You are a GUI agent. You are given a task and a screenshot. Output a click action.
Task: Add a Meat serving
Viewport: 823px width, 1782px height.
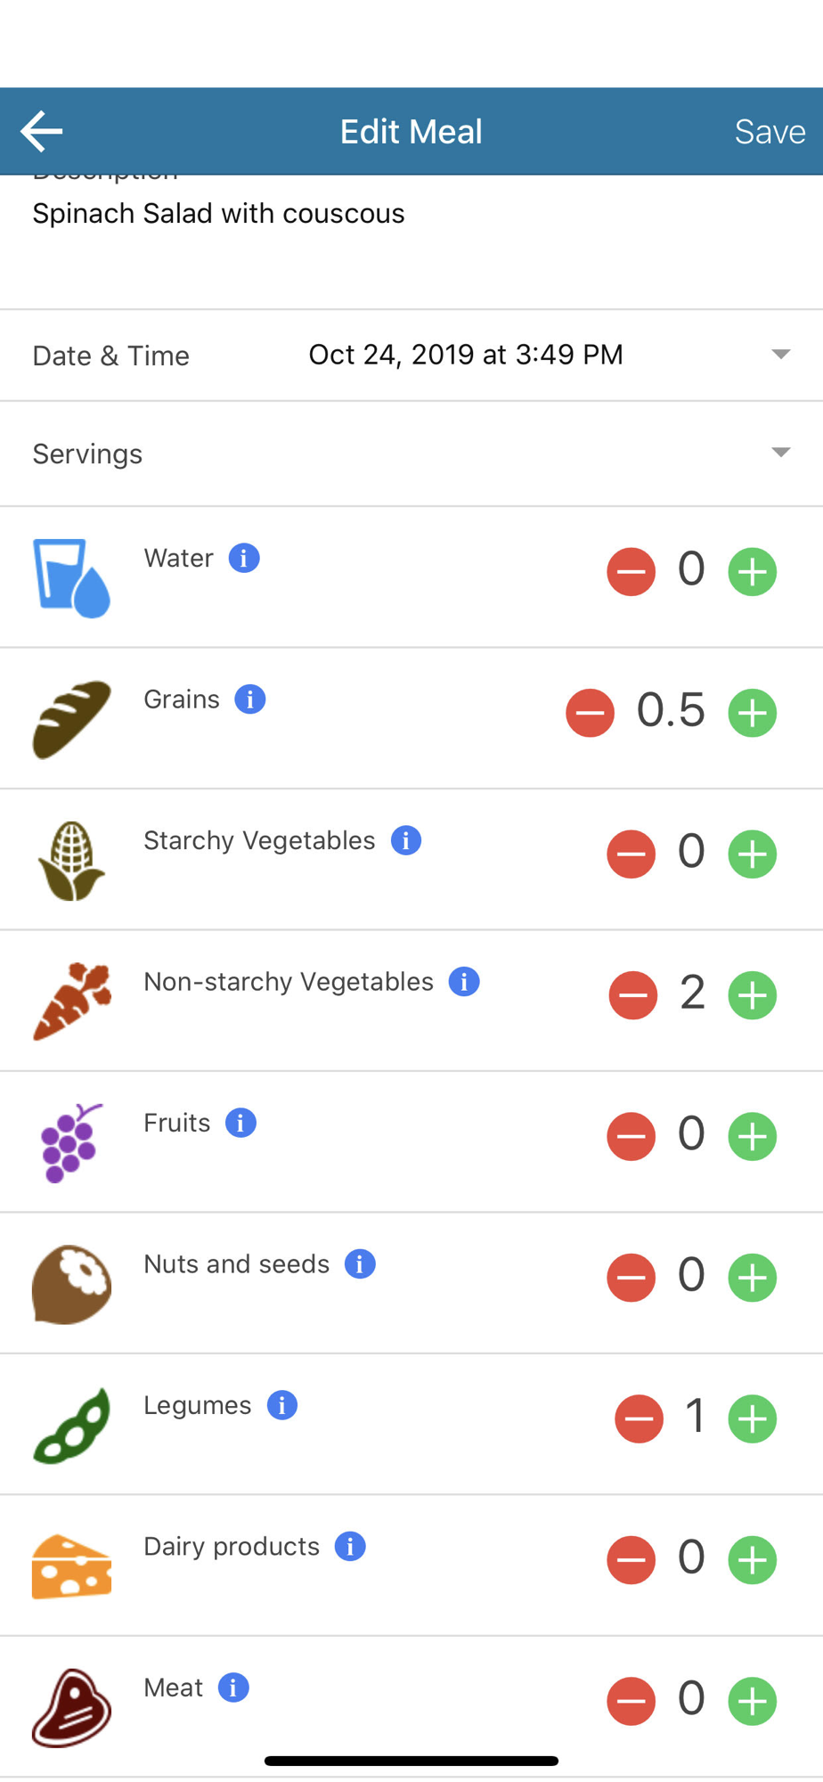tap(753, 1701)
